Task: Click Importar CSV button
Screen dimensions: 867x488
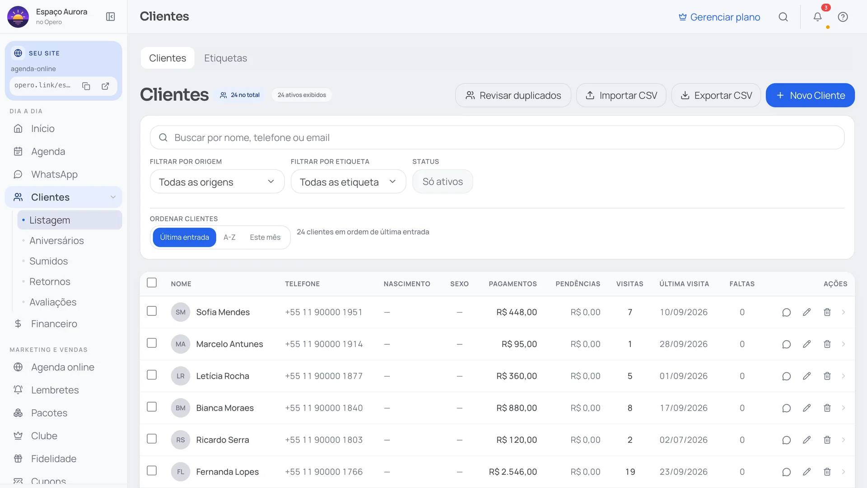Action: coord(621,95)
